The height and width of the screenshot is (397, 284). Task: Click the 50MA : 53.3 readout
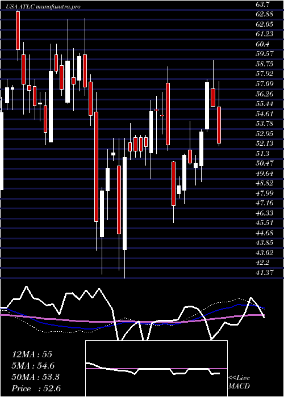pos(35,377)
